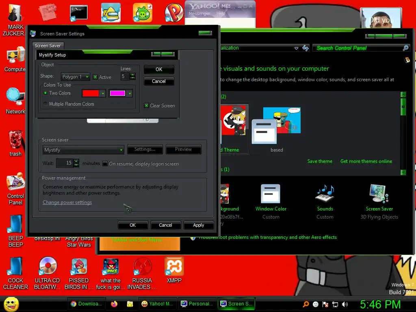The width and height of the screenshot is (416, 312).
Task: Click the themes list scrollbar down arrow
Action: (403, 172)
